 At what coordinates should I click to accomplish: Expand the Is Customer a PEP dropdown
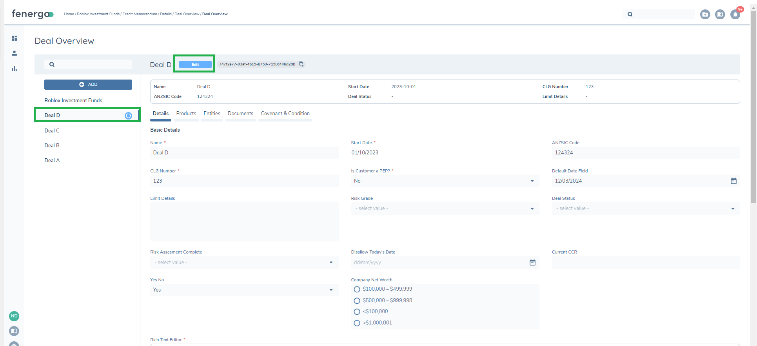[x=445, y=181]
